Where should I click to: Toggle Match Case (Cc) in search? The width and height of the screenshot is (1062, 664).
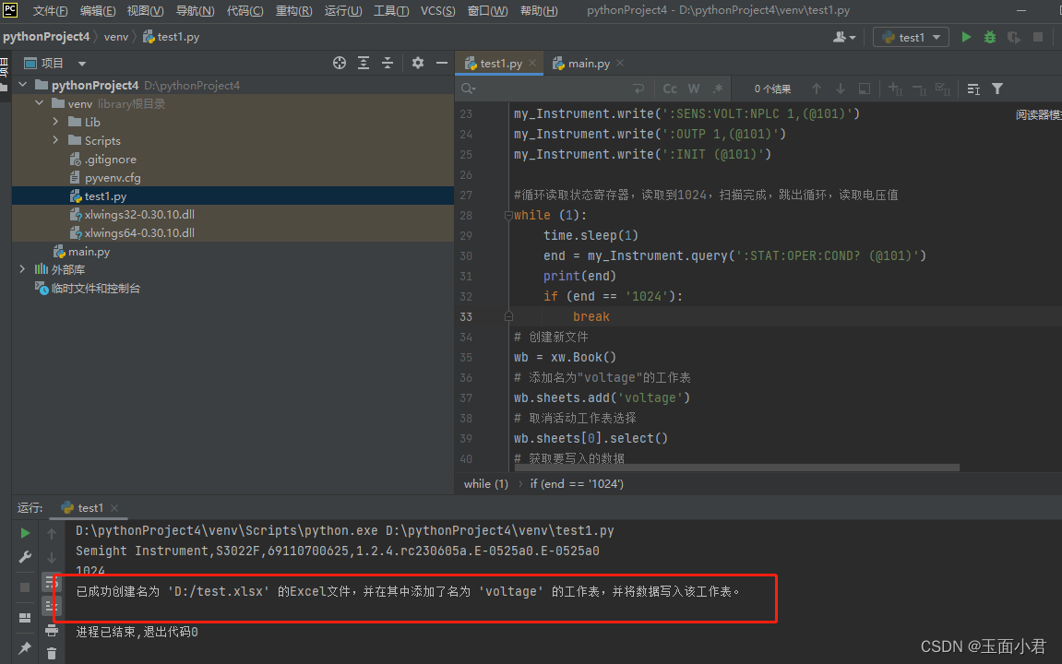[670, 89]
